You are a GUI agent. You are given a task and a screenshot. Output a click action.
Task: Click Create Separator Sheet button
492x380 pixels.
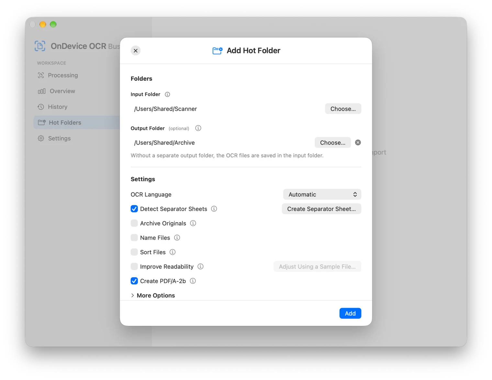pos(321,209)
